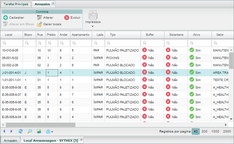The height and width of the screenshot is (144, 234).
Task: Focus the Rua filter search field
Action: pos(41,43)
